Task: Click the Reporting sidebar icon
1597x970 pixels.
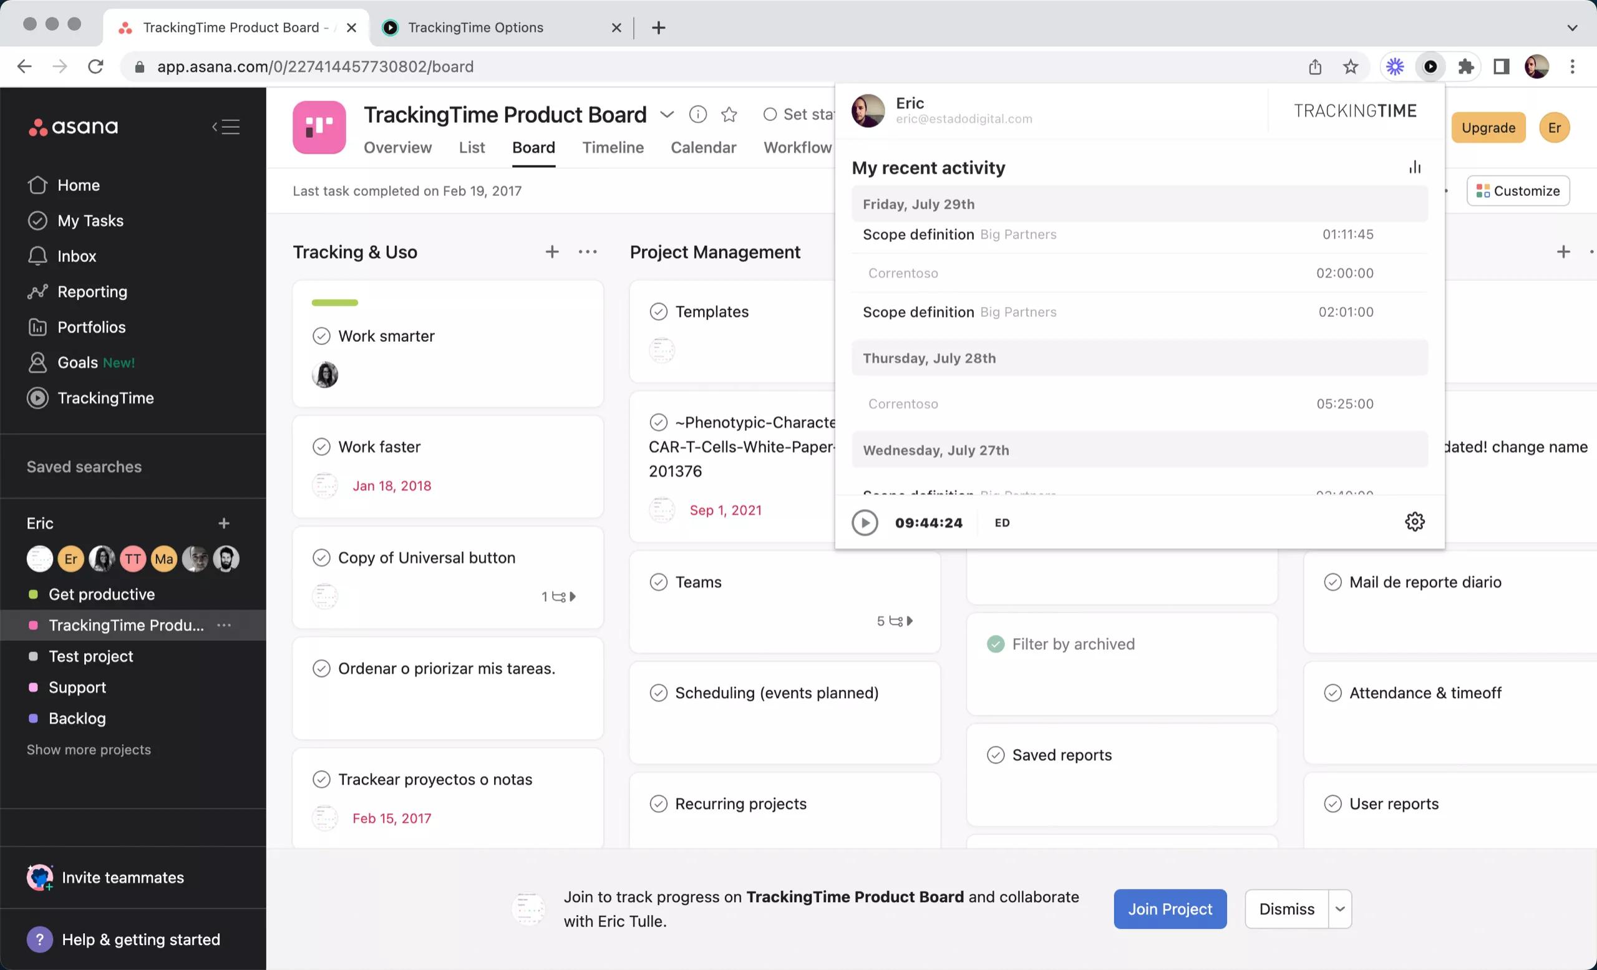Action: coord(37,291)
